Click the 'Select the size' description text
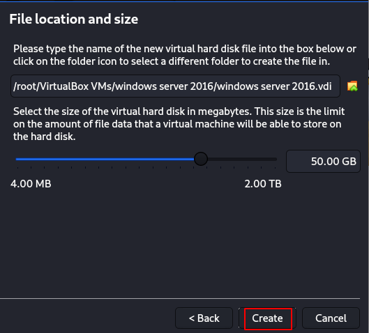This screenshot has width=369, height=333. [179, 124]
